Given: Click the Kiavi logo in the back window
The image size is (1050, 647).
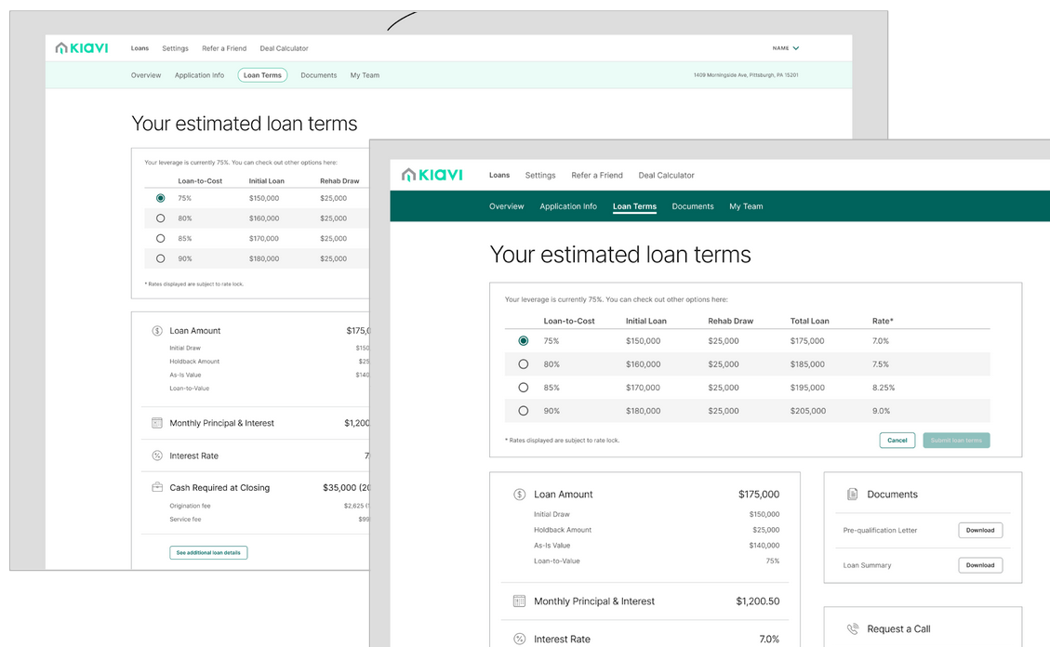Looking at the screenshot, I should click(82, 47).
